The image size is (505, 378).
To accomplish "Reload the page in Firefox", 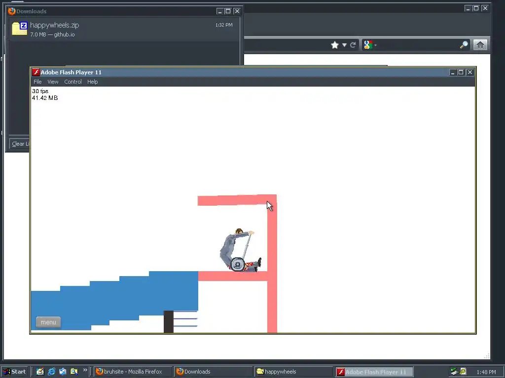I will click(x=353, y=45).
